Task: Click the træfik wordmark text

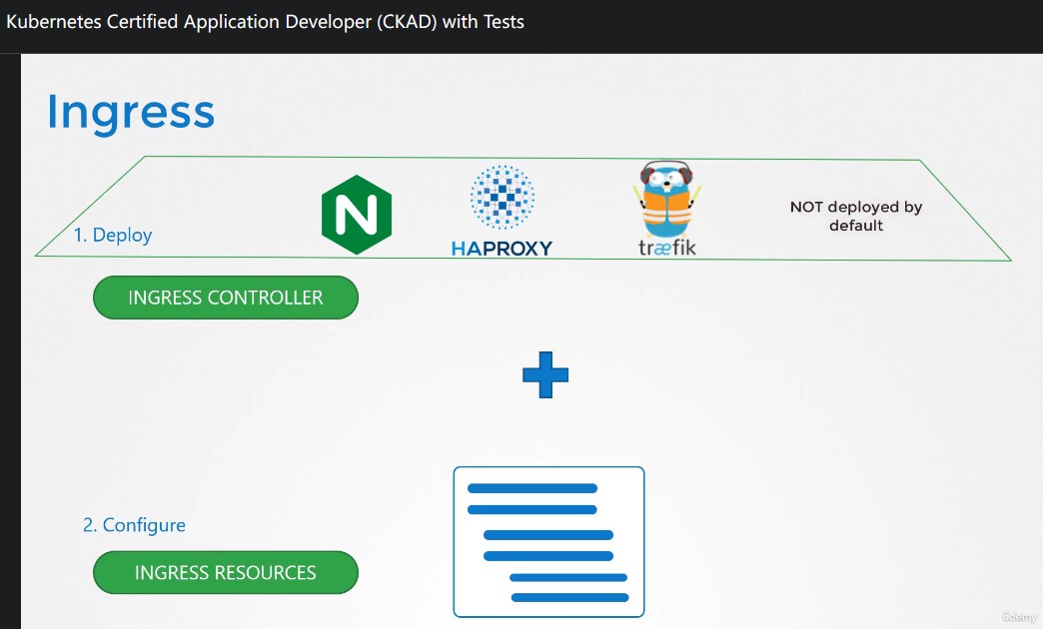Action: (667, 248)
